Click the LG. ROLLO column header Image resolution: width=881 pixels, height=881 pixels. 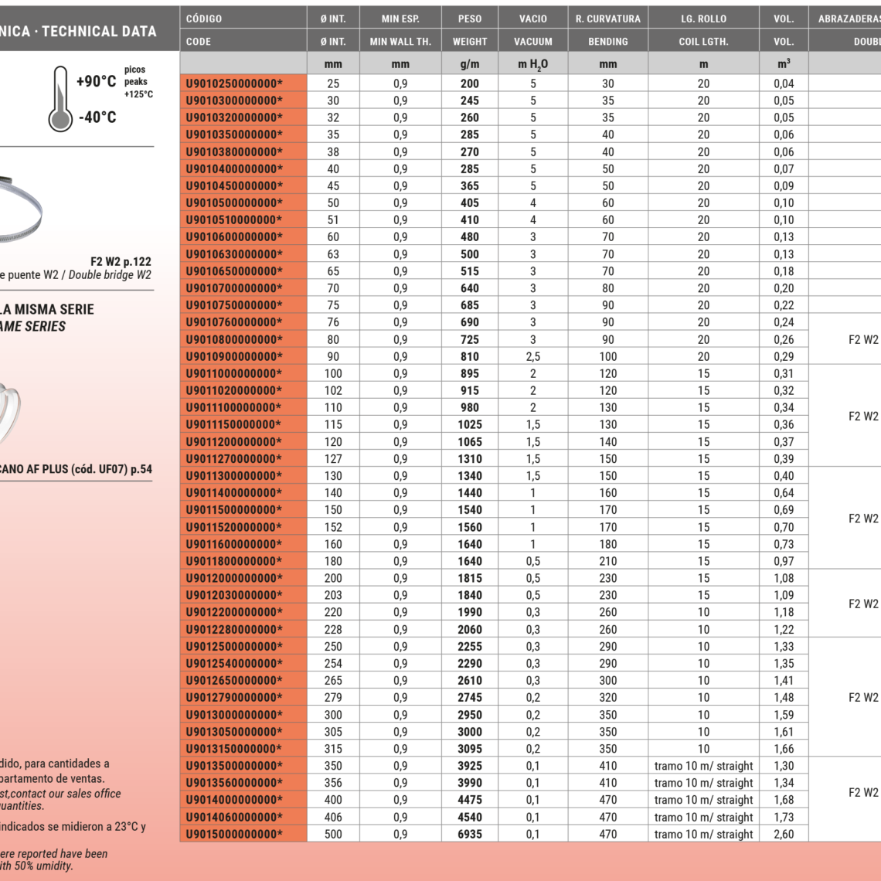[702, 19]
